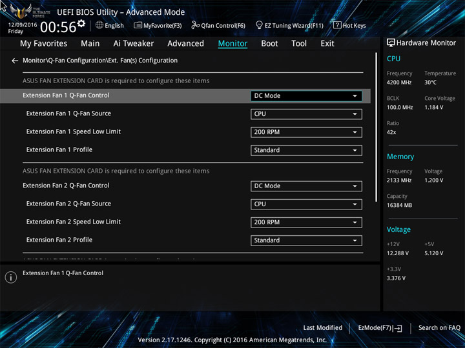Select the Extension Fan 1 Speed Low Limit label
This screenshot has height=348, width=465.
click(x=74, y=131)
